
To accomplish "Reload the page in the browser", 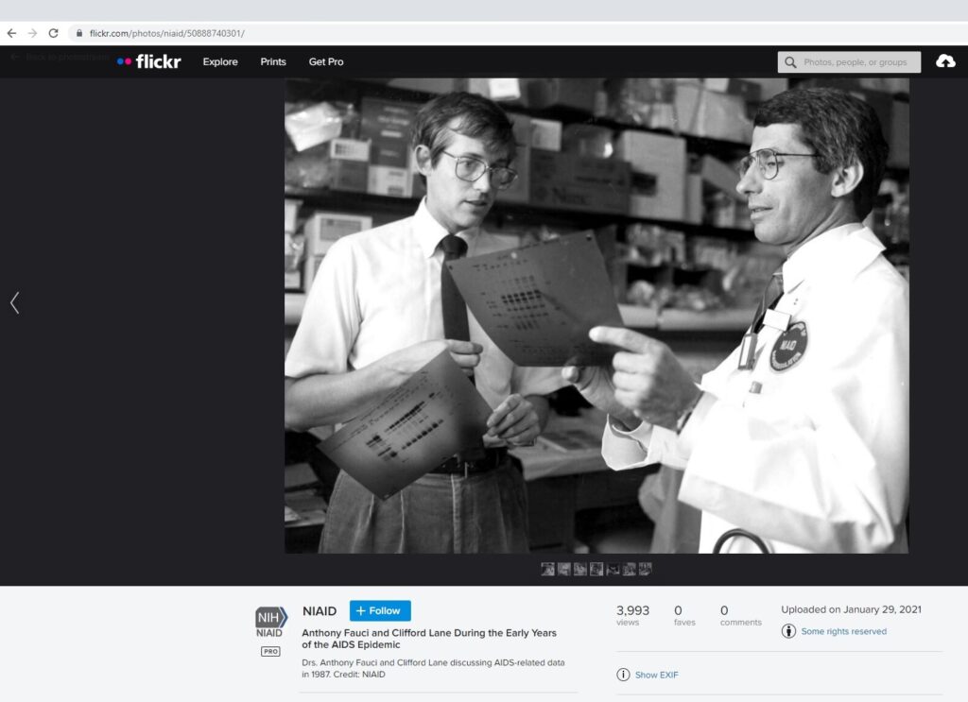I will pyautogui.click(x=53, y=33).
